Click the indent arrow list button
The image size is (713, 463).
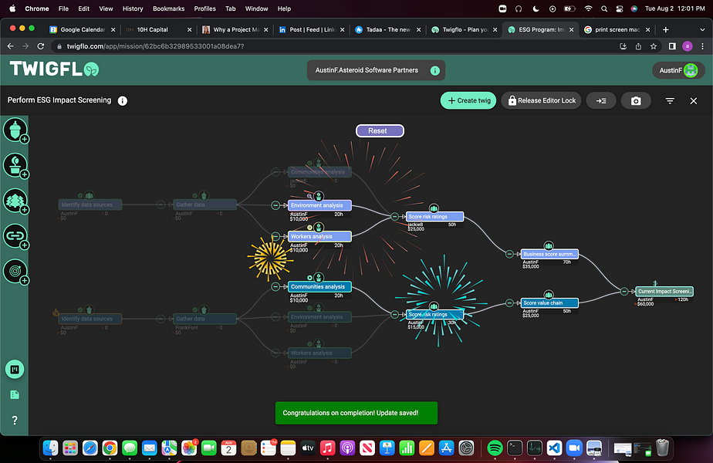tap(601, 100)
